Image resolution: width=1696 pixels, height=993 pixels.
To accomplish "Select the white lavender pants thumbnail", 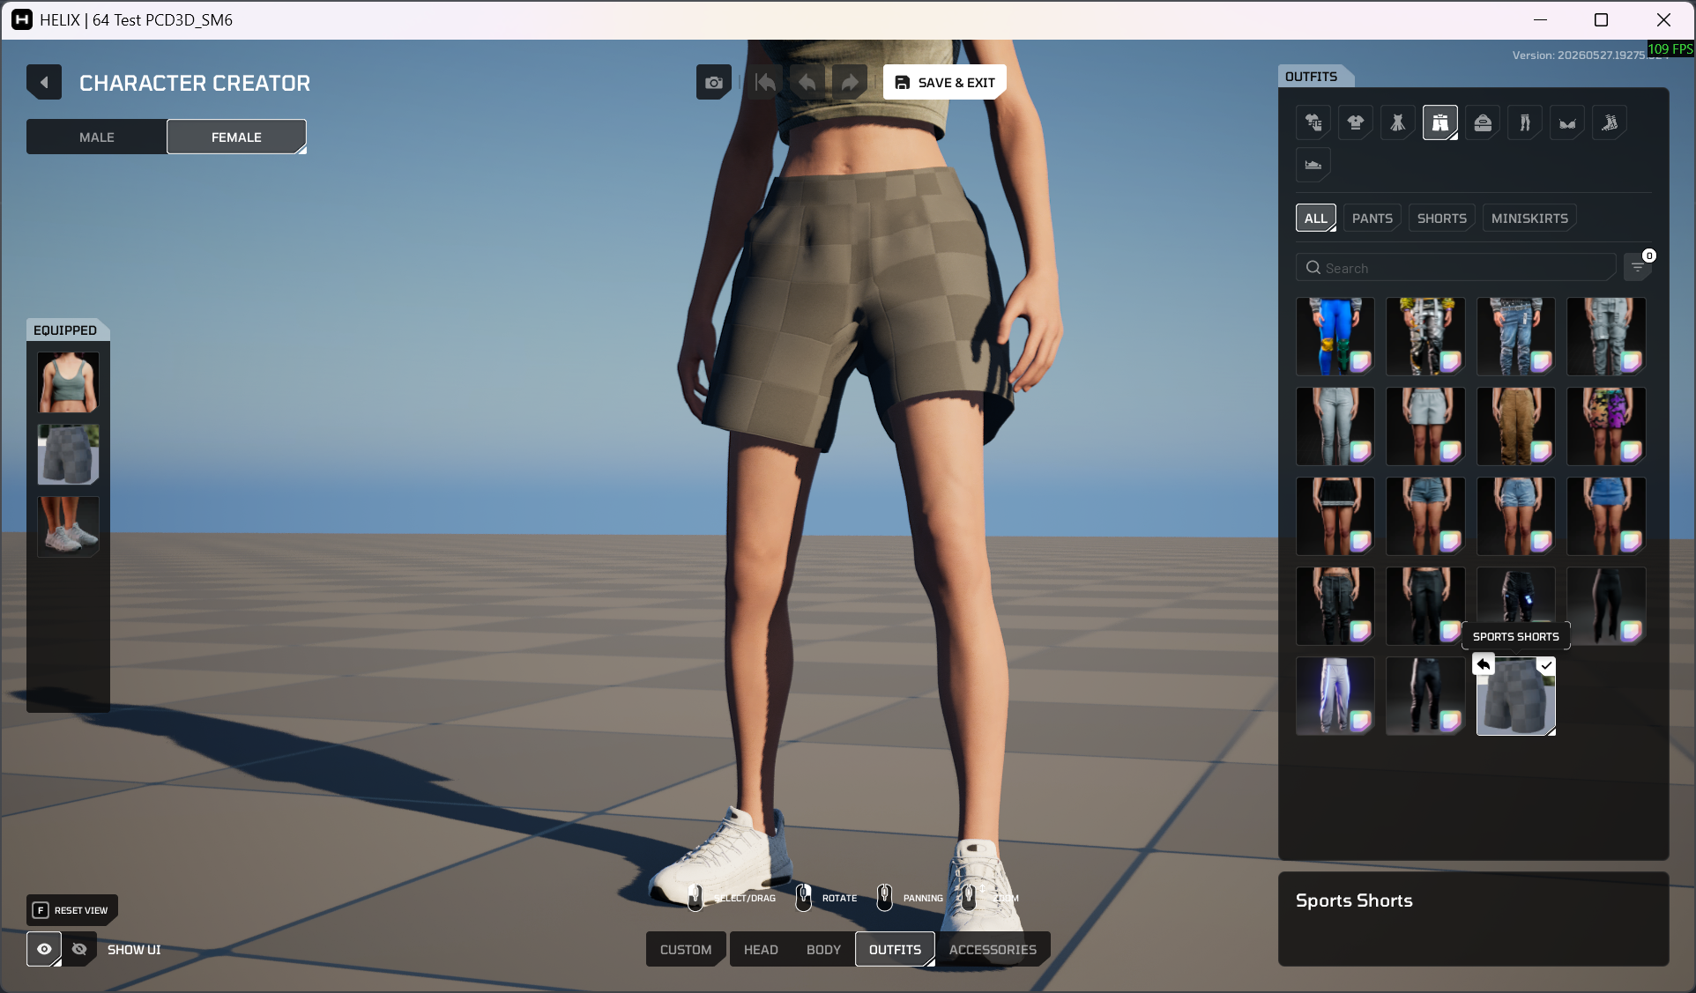I will pos(1335,696).
